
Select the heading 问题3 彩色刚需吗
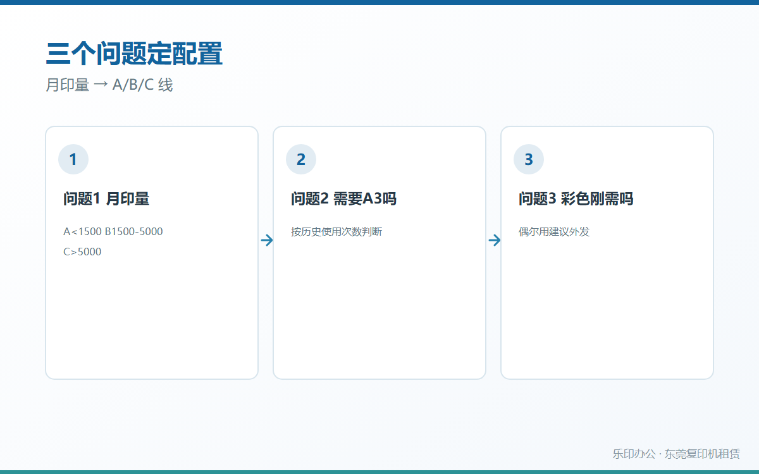[x=576, y=199]
